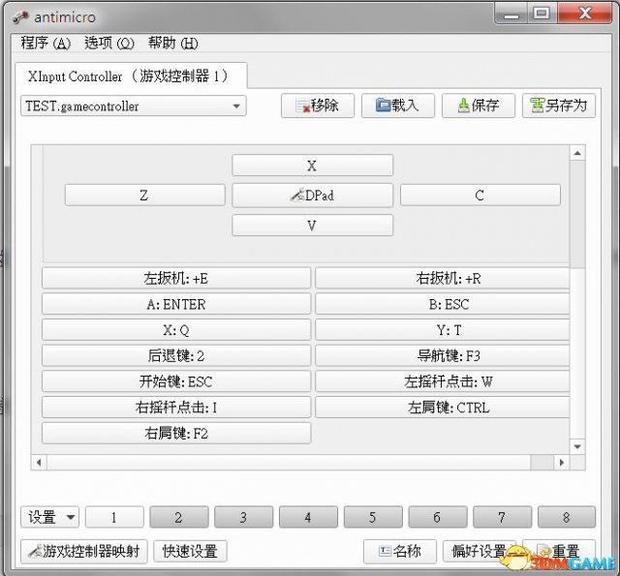The image size is (620, 576).
Task: Click the DPad down button V
Action: (x=312, y=226)
